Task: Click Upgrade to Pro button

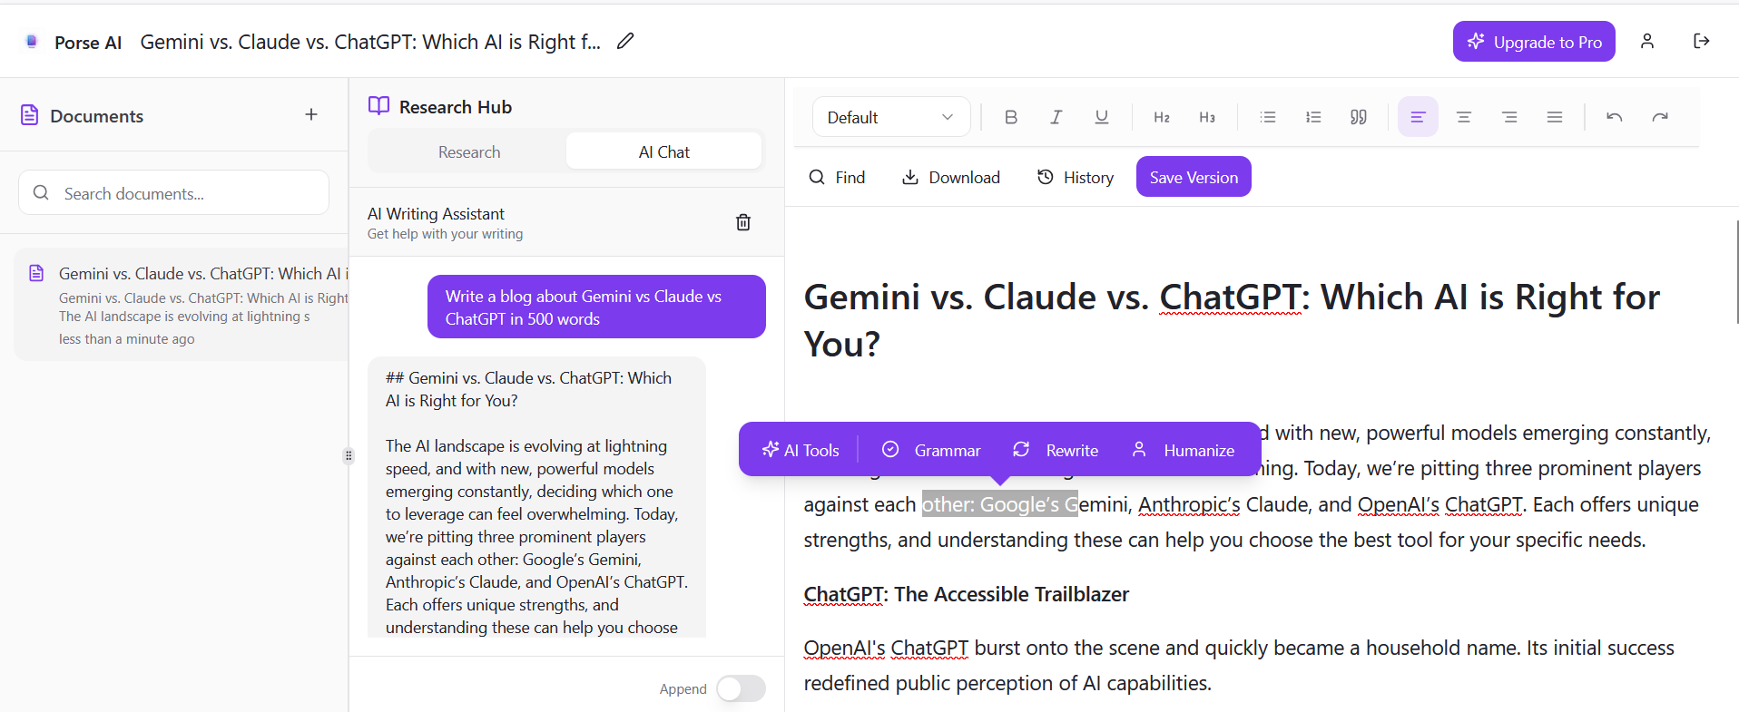Action: [1534, 42]
